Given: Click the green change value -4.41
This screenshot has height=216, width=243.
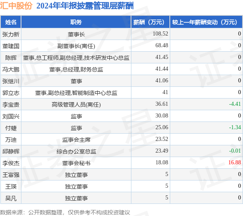Looking at the screenshot, I should click(x=235, y=104).
